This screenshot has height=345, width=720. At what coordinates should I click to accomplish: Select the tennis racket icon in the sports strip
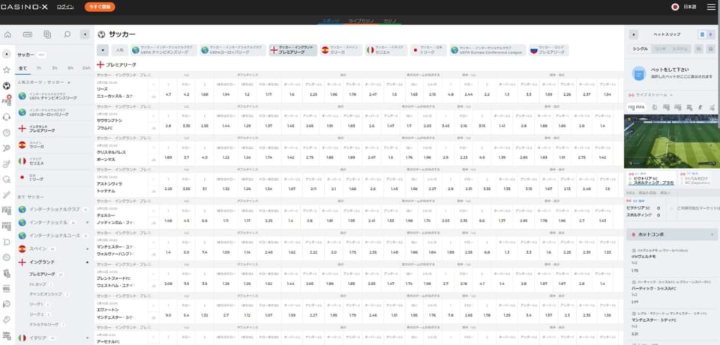click(7, 148)
